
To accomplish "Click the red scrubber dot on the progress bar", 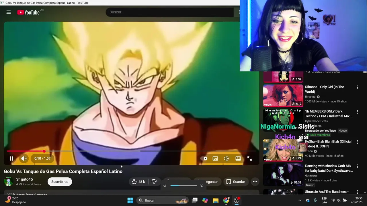I will point(44,151).
